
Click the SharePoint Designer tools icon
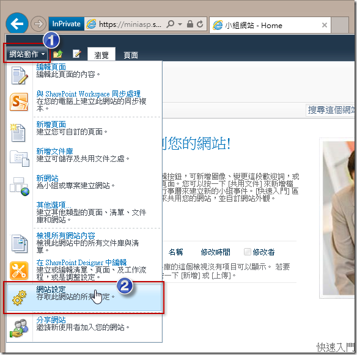click(19, 271)
